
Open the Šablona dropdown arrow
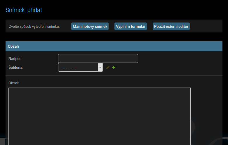(x=100, y=67)
